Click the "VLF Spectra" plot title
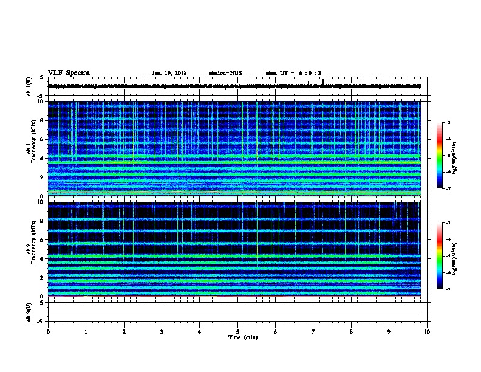This screenshot has height=372, width=481. click(x=69, y=73)
